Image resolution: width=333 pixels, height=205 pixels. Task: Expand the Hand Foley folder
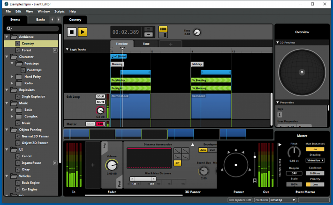tap(12, 77)
